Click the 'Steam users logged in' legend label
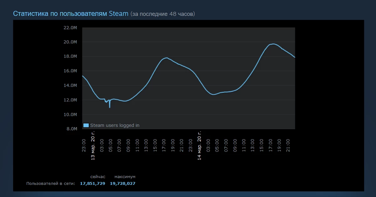The height and width of the screenshot is (197, 376). coord(115,125)
